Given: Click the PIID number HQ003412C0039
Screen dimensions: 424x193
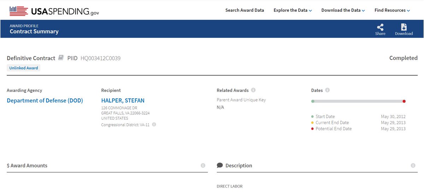Looking at the screenshot, I should pyautogui.click(x=100, y=58).
